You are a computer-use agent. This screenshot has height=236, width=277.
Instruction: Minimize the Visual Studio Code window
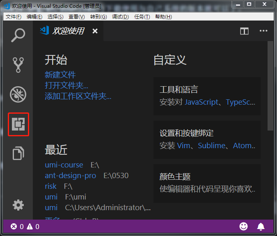tap(238, 5)
